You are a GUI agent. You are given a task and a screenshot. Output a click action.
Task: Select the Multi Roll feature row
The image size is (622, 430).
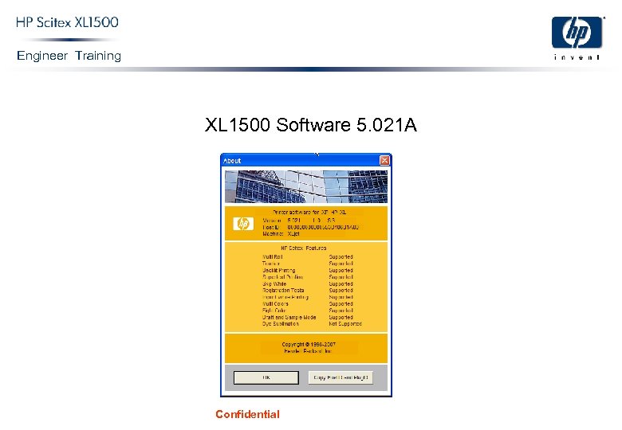(308, 257)
